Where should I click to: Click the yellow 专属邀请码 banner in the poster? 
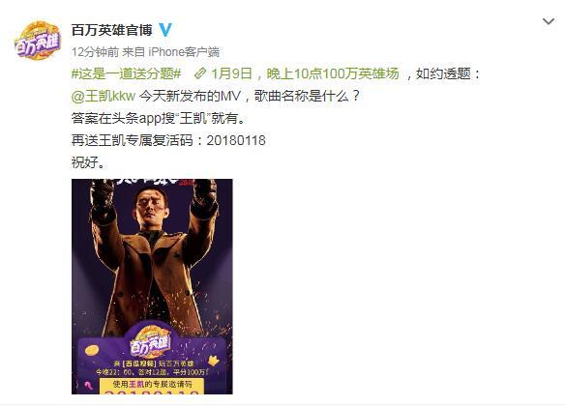(x=152, y=386)
